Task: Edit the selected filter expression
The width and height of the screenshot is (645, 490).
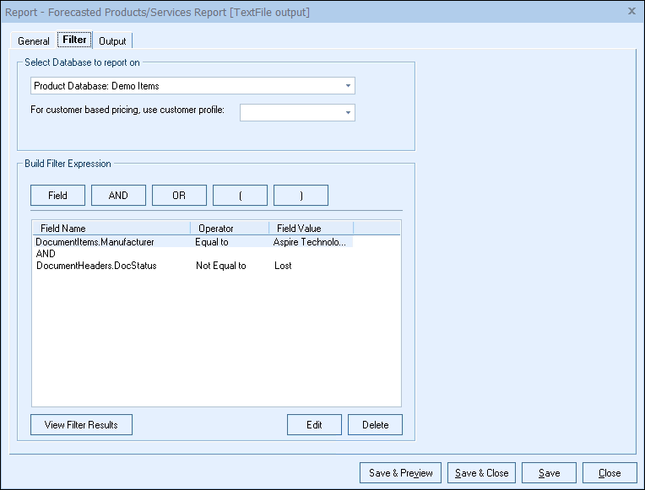Action: [x=314, y=425]
